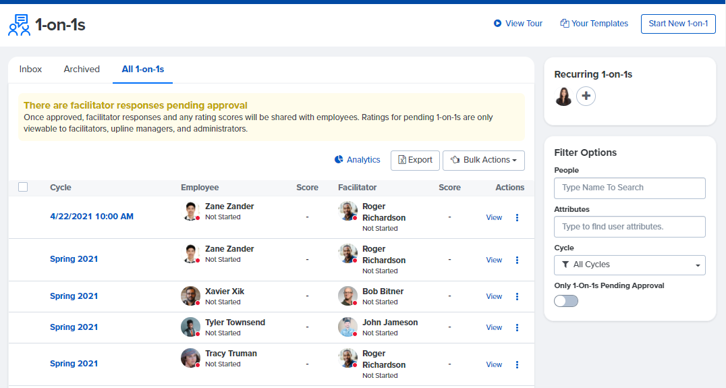
Task: Open more actions for Tyler Townsend row
Action: (x=518, y=327)
